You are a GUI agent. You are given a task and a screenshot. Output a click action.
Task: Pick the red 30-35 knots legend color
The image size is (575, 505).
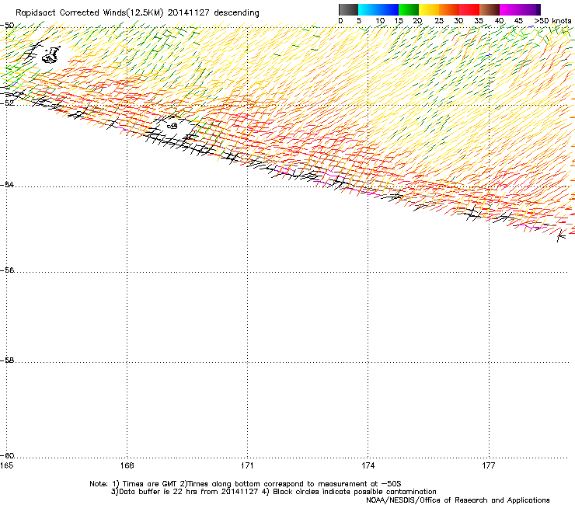click(469, 9)
